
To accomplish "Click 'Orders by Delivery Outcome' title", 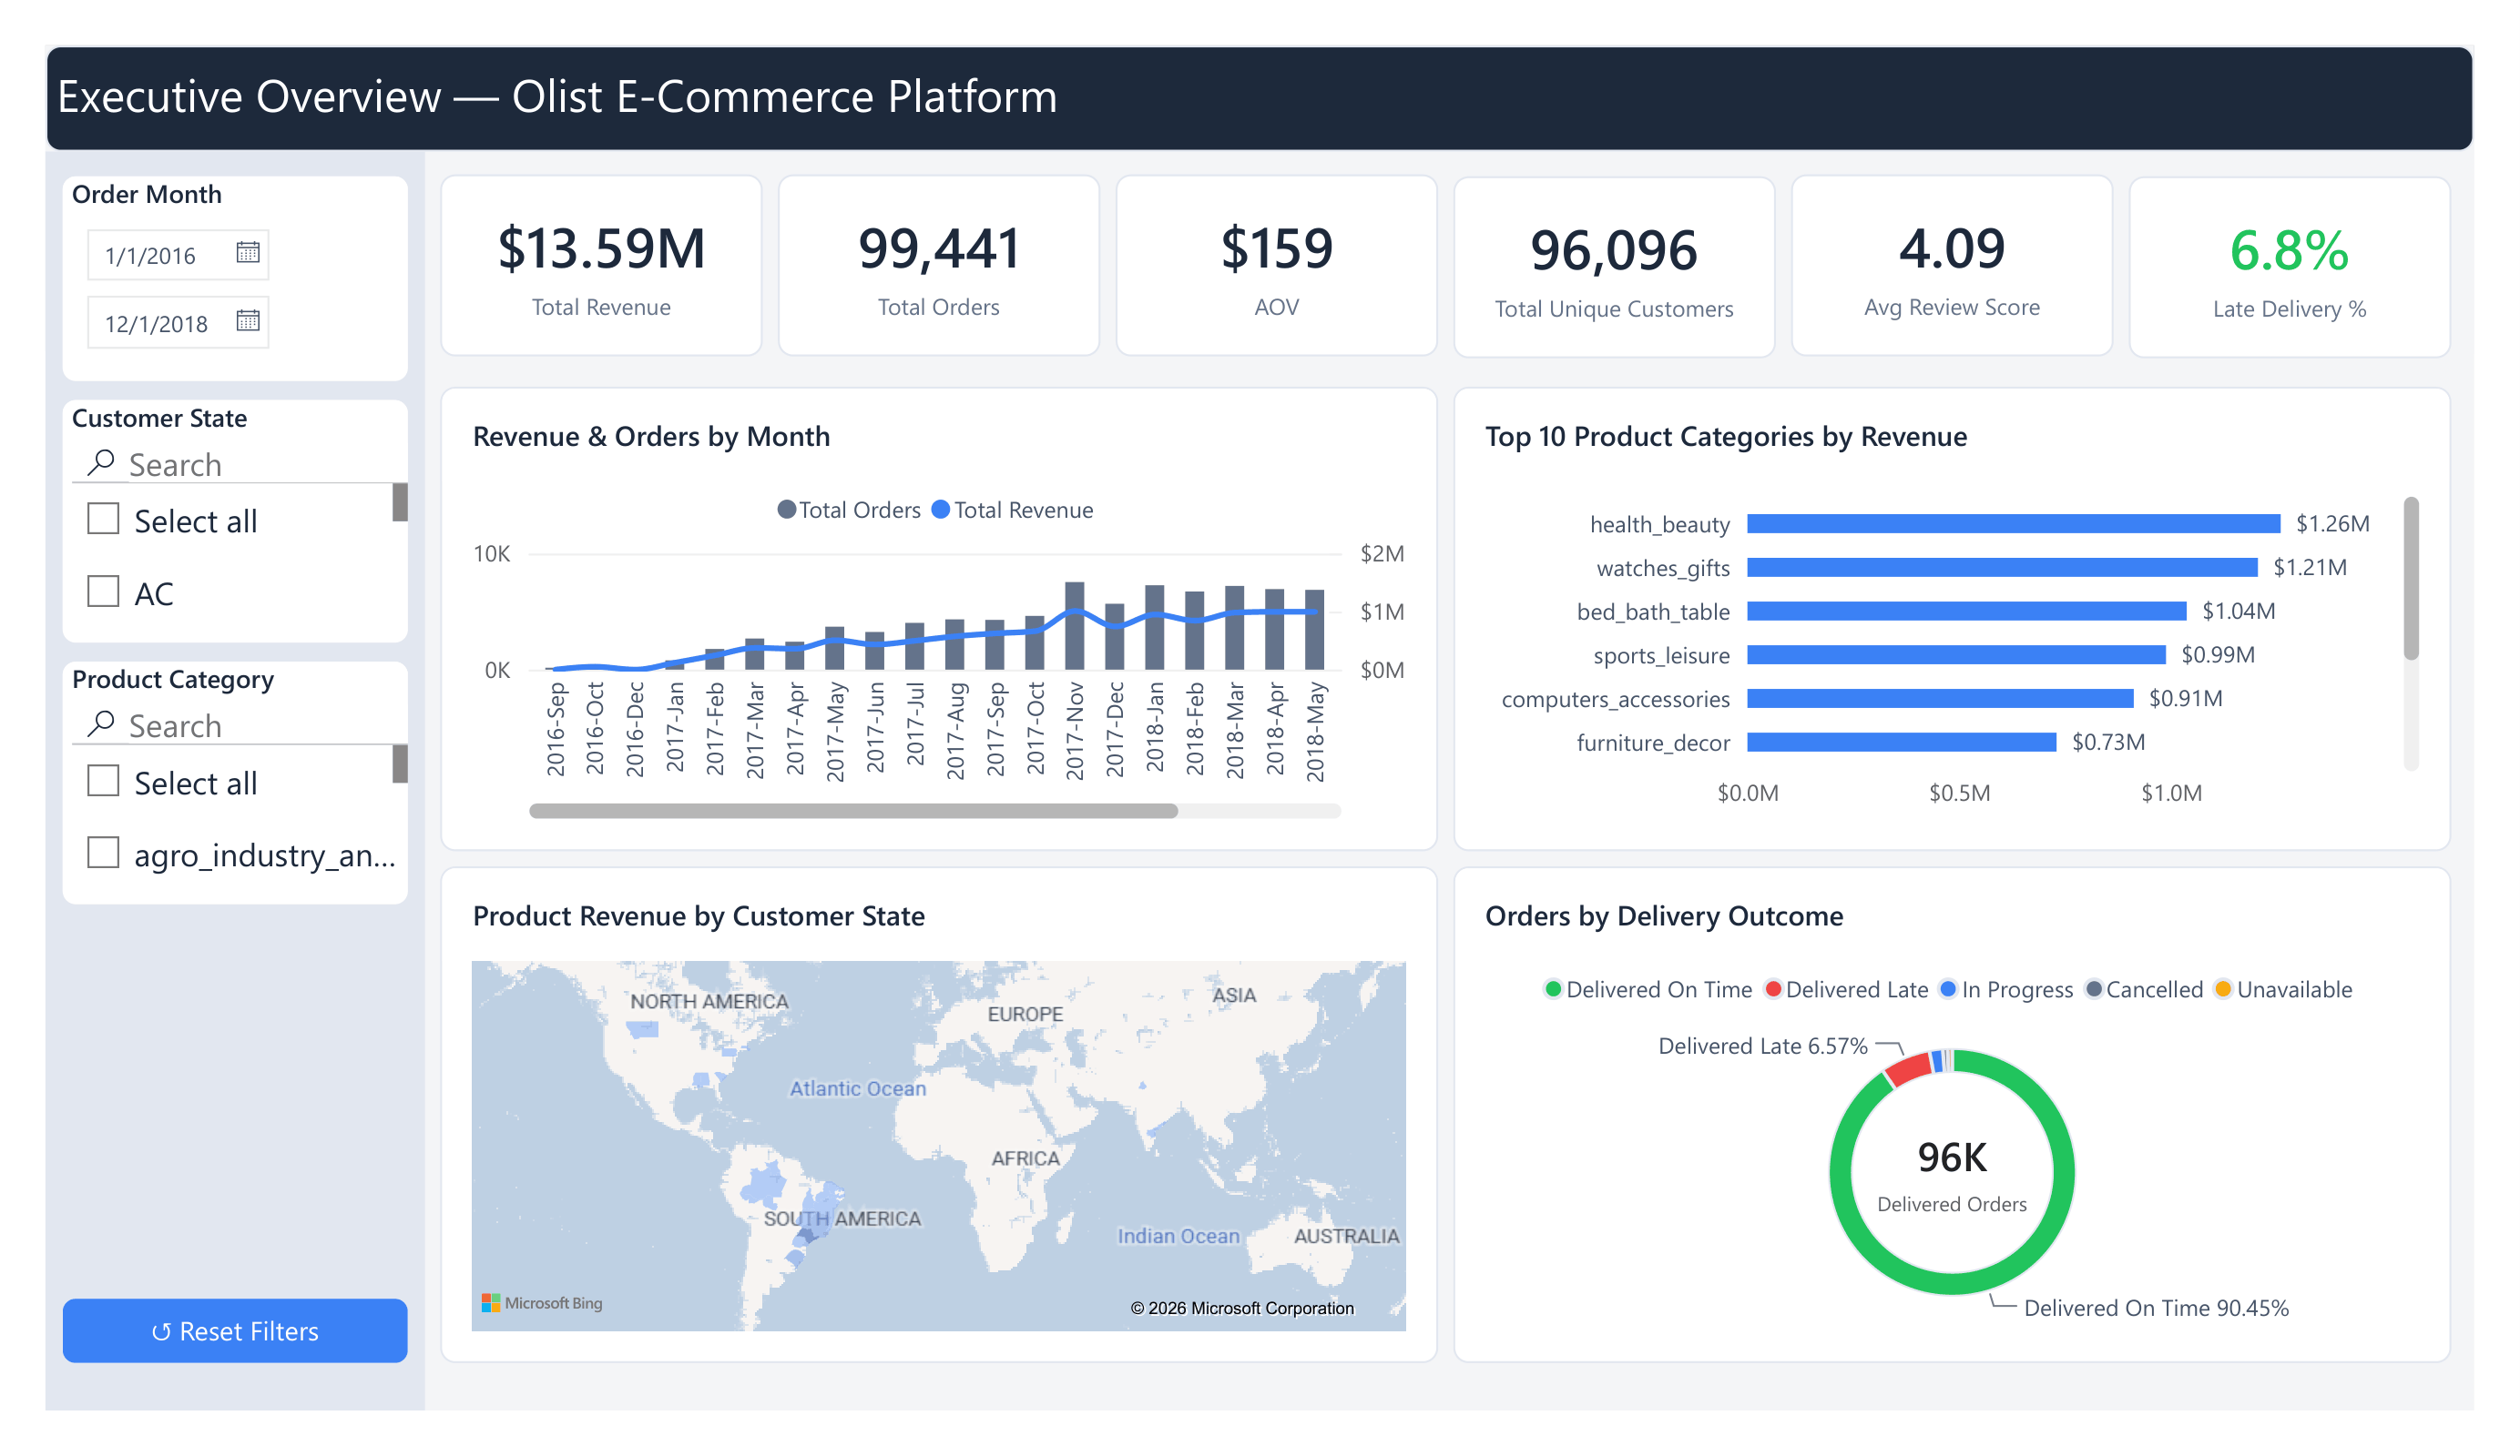I will (x=1664, y=916).
